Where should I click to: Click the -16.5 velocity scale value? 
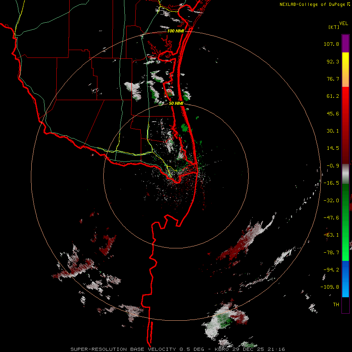(x=331, y=183)
